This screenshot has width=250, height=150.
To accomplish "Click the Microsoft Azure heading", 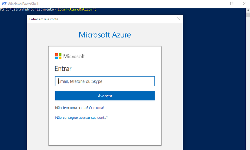I will [105, 35].
